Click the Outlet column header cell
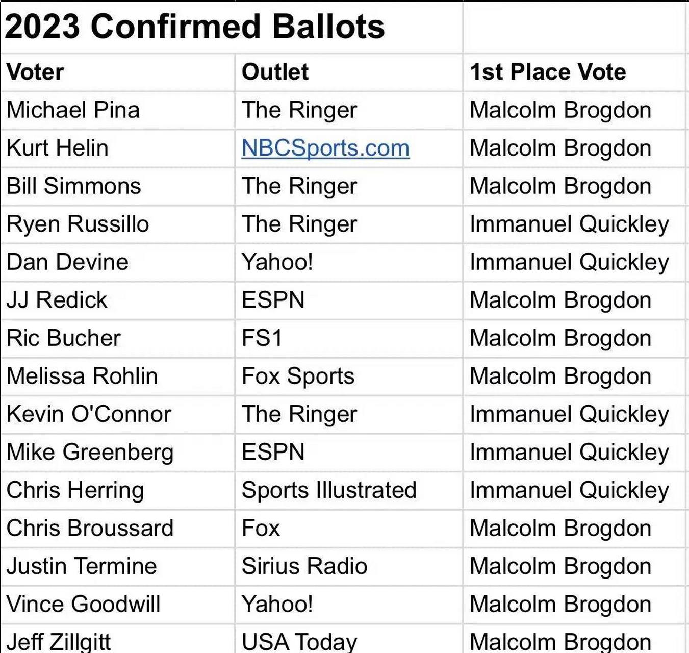 click(x=275, y=72)
